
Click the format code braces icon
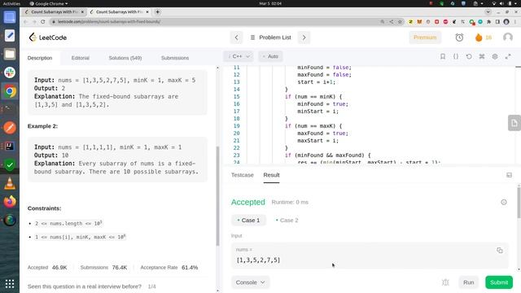click(x=456, y=56)
